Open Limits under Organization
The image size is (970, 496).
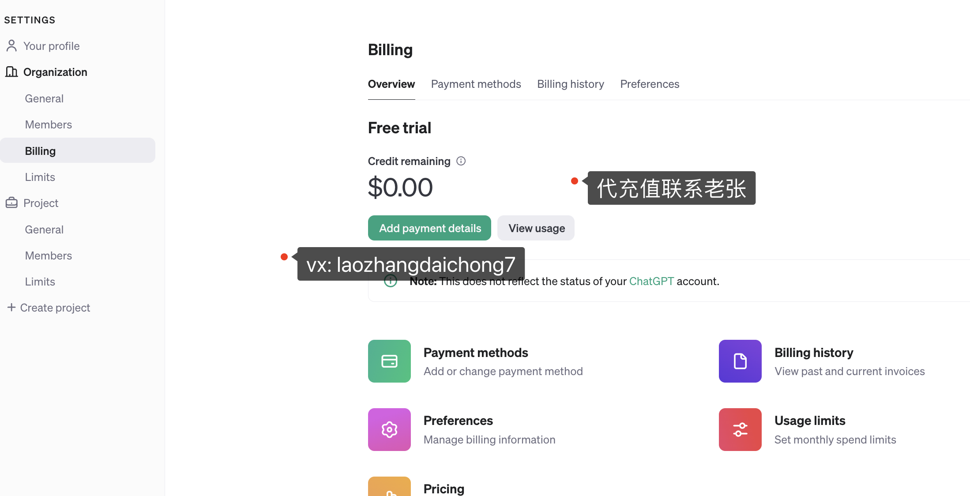click(x=40, y=177)
